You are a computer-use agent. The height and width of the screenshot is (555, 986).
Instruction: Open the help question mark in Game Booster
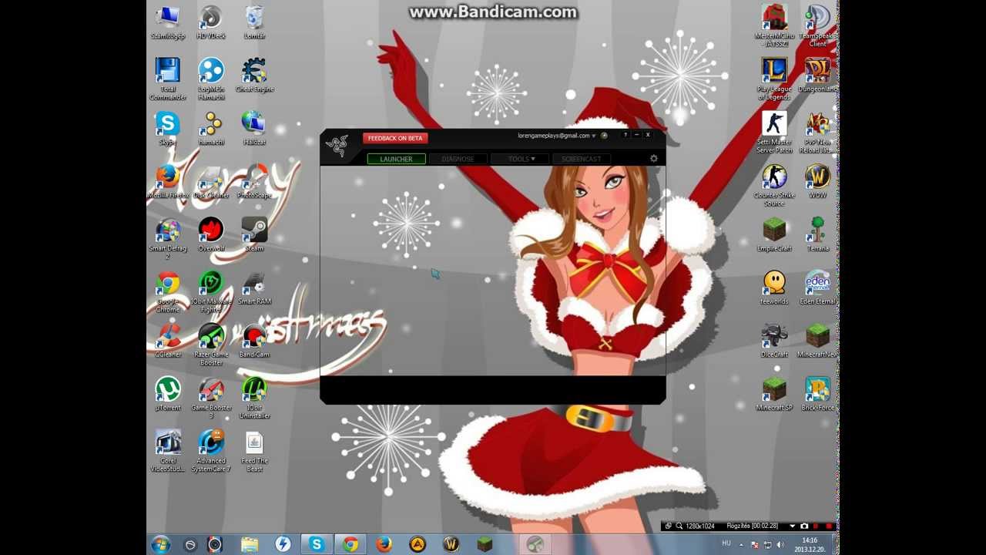pos(625,135)
